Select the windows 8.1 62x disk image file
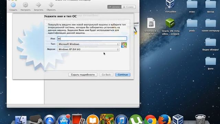The height and width of the screenshot is (124, 220). pyautogui.click(x=151, y=23)
